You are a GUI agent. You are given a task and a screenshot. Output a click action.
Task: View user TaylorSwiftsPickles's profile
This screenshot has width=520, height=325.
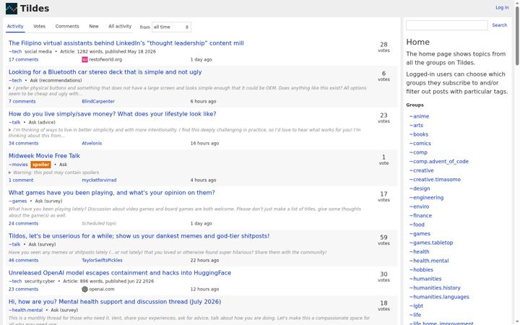(102, 260)
